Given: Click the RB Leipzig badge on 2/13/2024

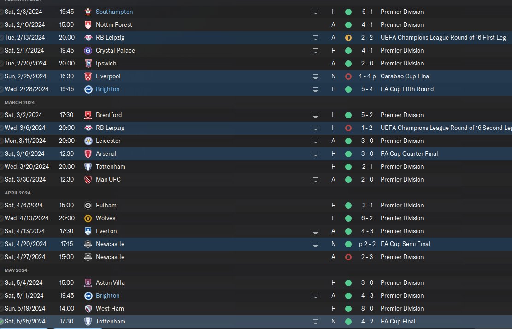Looking at the screenshot, I should point(88,37).
